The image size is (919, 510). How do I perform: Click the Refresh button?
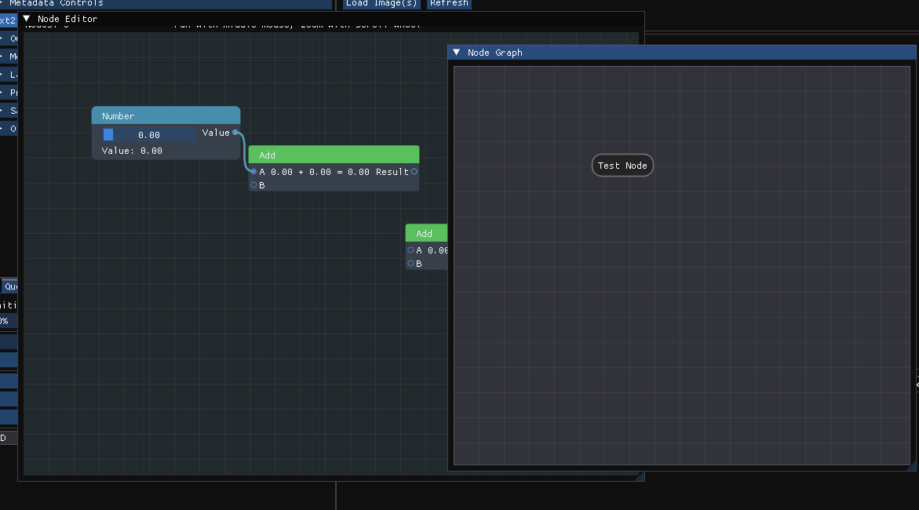tap(449, 3)
